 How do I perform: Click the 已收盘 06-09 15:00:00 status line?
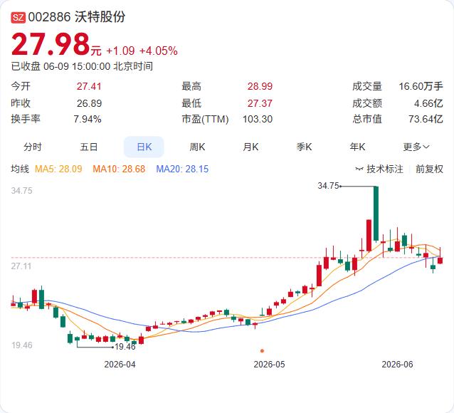[x=82, y=66]
